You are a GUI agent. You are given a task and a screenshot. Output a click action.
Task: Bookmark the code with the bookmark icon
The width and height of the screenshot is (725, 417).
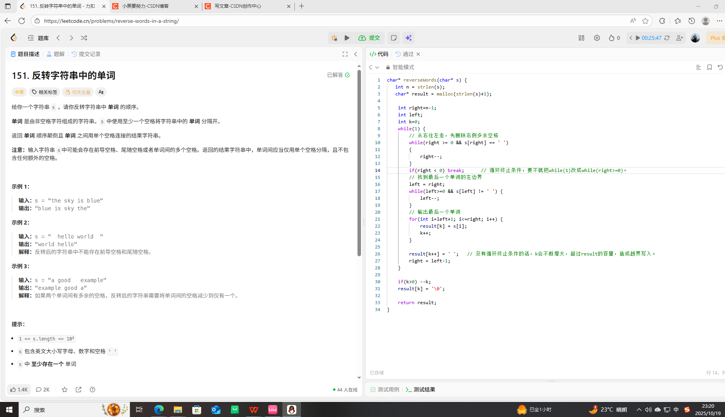pyautogui.click(x=709, y=67)
